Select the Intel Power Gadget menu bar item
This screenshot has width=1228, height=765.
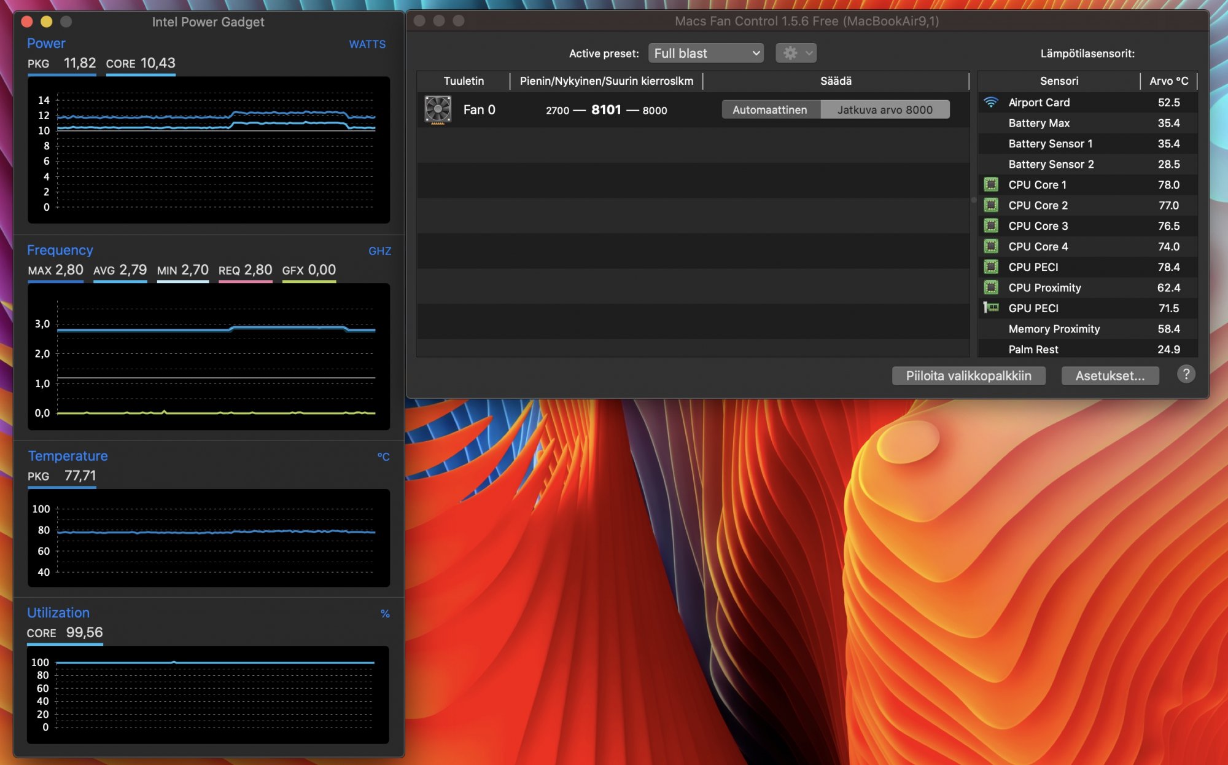pos(207,20)
